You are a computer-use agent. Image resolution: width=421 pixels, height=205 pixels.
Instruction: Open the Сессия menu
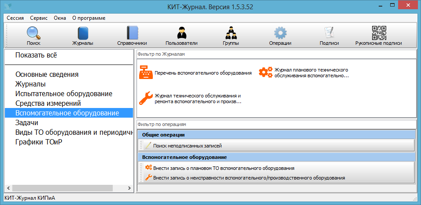click(x=15, y=18)
